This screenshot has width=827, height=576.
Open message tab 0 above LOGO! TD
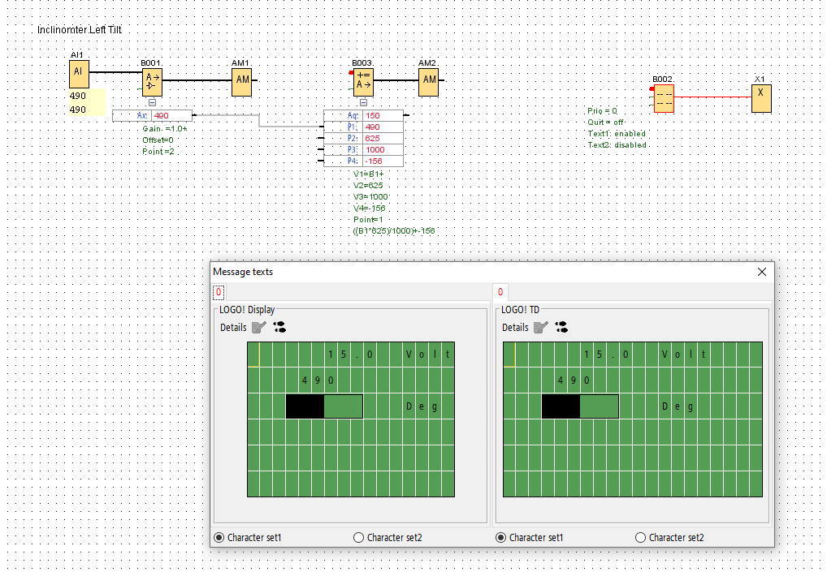pos(500,292)
